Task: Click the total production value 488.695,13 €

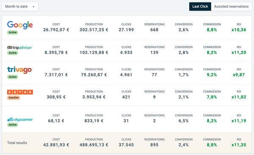Action: [94, 145]
